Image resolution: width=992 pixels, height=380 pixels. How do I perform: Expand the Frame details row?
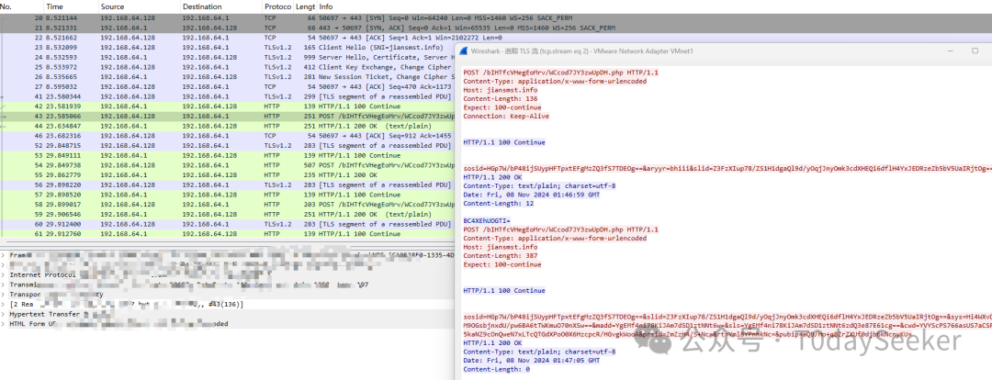click(x=3, y=255)
